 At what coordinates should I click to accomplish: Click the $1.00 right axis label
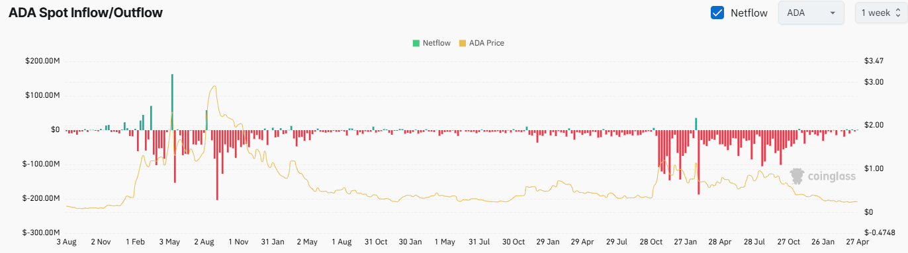[874, 169]
